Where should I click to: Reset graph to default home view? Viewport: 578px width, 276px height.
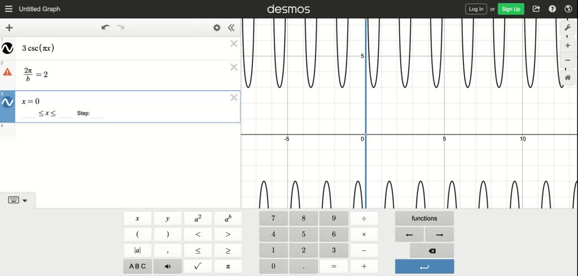click(568, 78)
